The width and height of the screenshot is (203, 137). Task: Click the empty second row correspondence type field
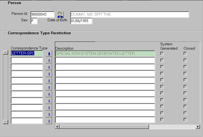(x=26, y=60)
